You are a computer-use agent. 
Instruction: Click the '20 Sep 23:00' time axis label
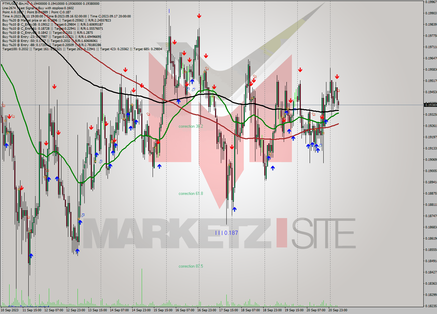coord(338,310)
